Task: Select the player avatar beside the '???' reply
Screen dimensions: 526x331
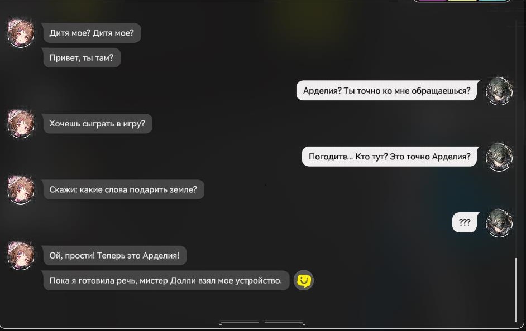Action: [499, 222]
